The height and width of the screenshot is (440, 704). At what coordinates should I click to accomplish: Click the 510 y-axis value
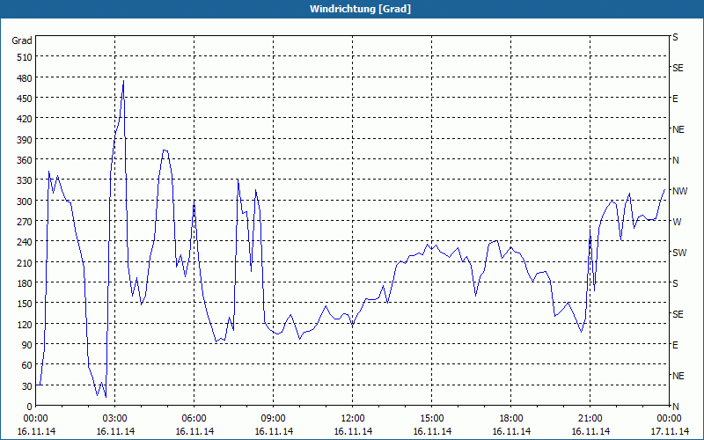(x=25, y=57)
